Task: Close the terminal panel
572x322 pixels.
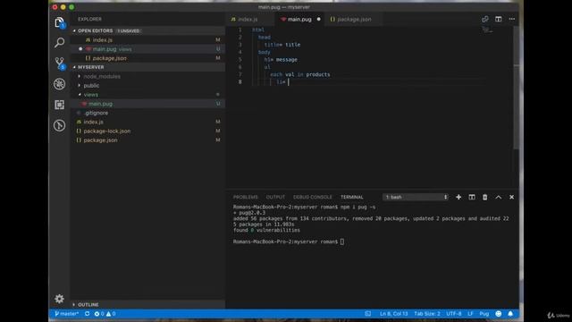Action: 512,197
